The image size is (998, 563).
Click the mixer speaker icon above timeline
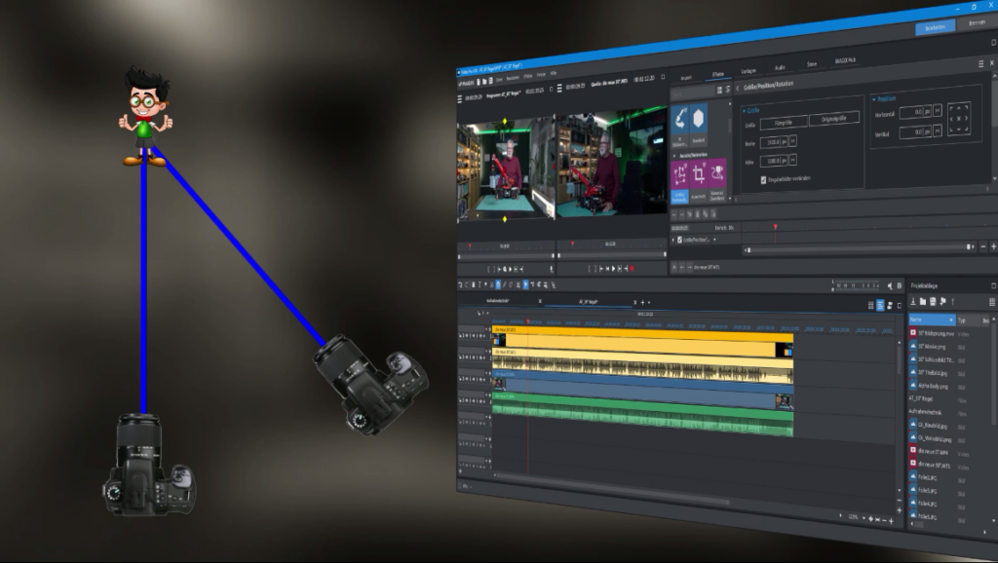pos(891,286)
